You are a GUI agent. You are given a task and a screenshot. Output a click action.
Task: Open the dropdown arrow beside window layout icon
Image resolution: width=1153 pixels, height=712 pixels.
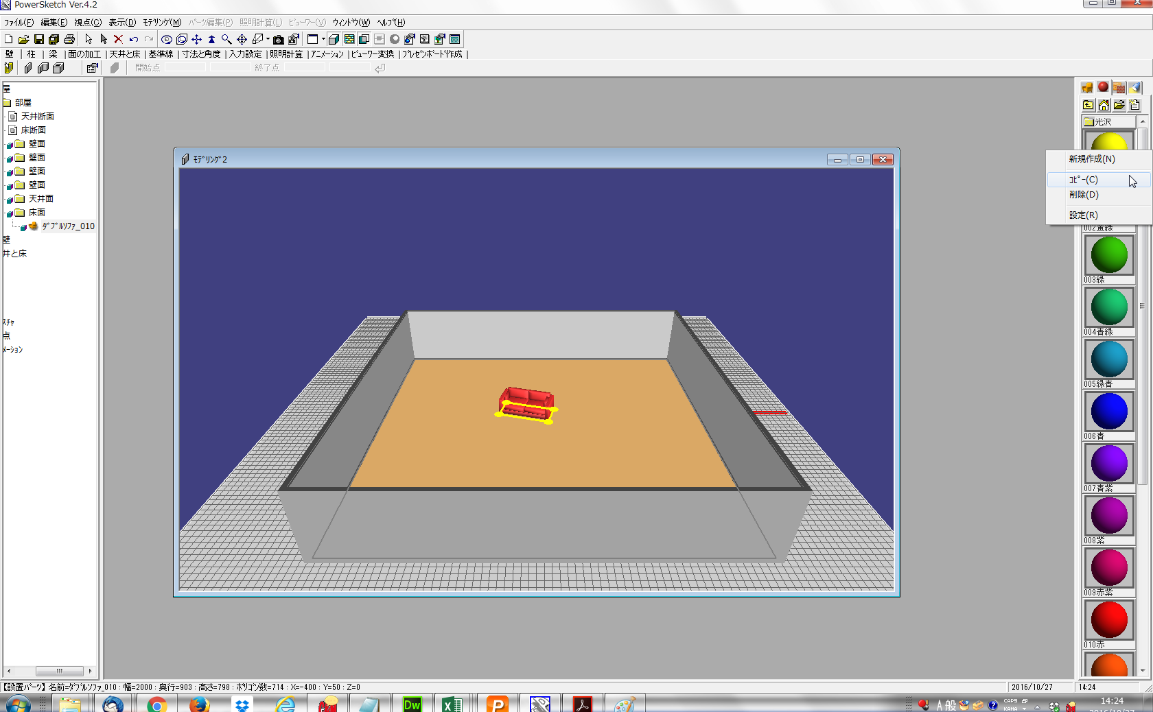[323, 40]
